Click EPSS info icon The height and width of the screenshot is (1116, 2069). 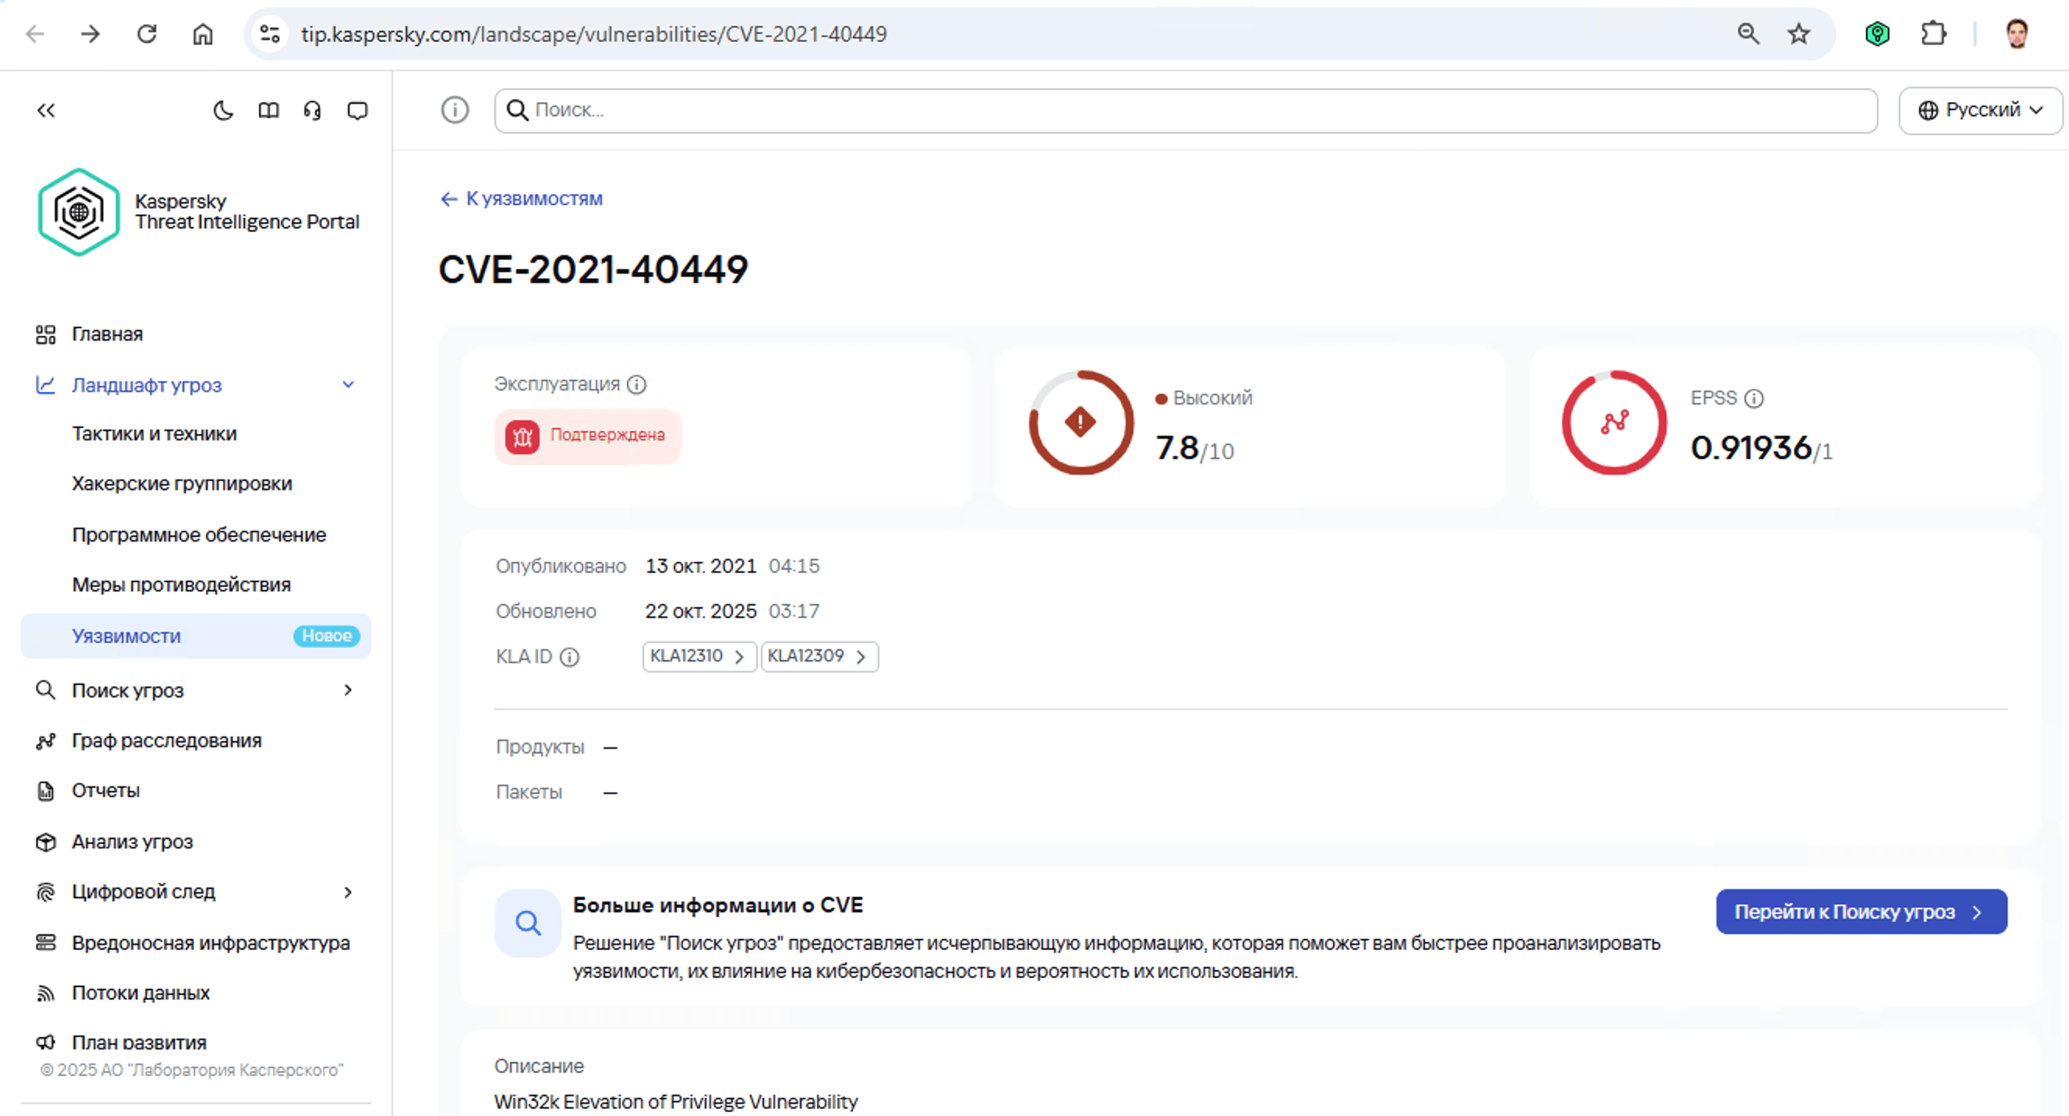point(1754,398)
